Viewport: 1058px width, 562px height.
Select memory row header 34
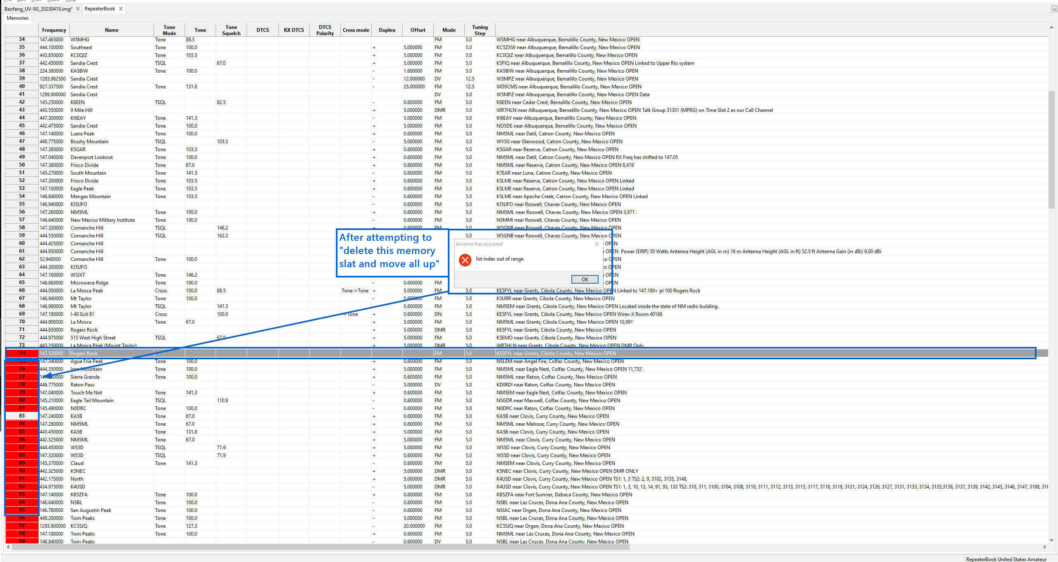pos(22,40)
